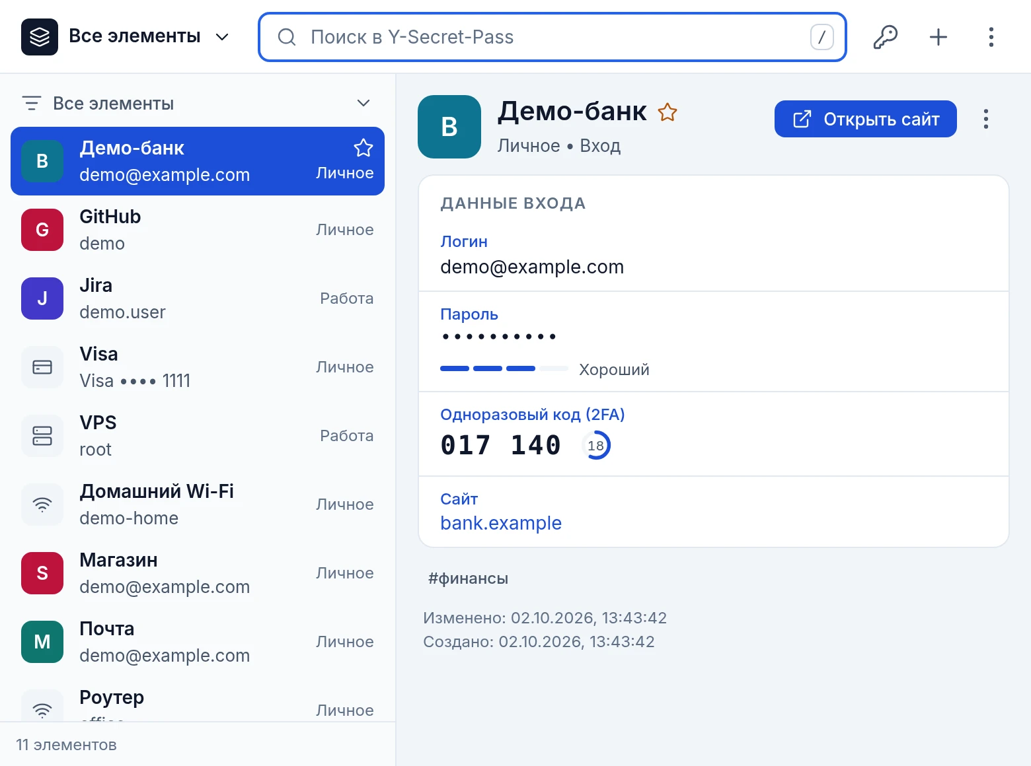Select the VPS root entry
The image size is (1031, 766).
click(198, 436)
